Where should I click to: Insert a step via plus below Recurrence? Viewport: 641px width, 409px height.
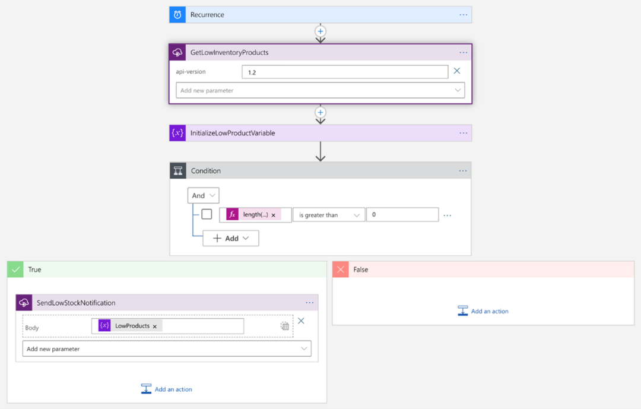tap(320, 31)
